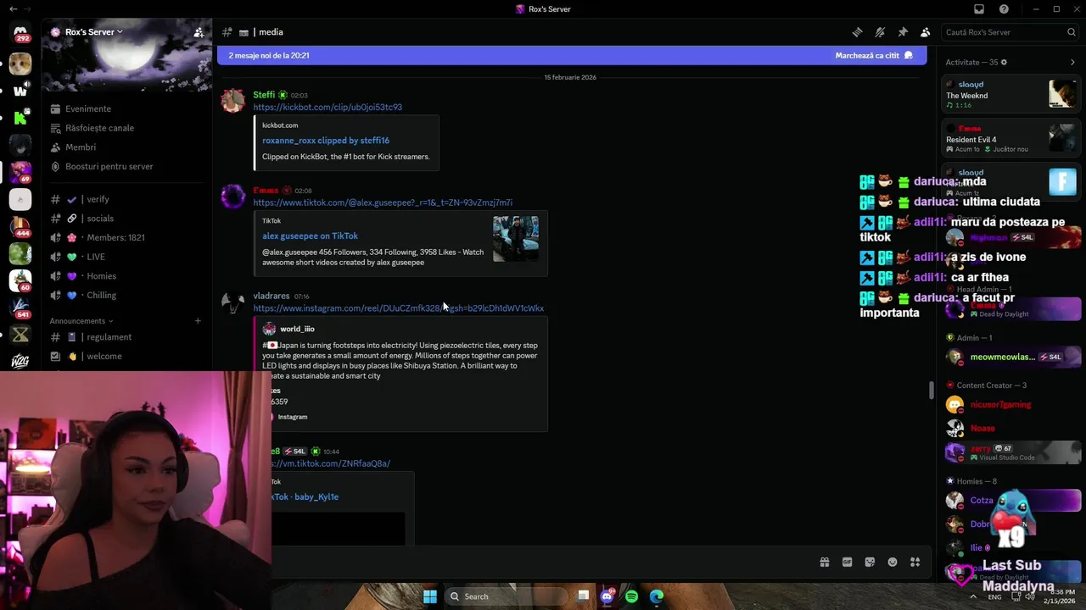Click the invite people icon beside Rox's Server
This screenshot has height=610, width=1086.
pos(199,32)
